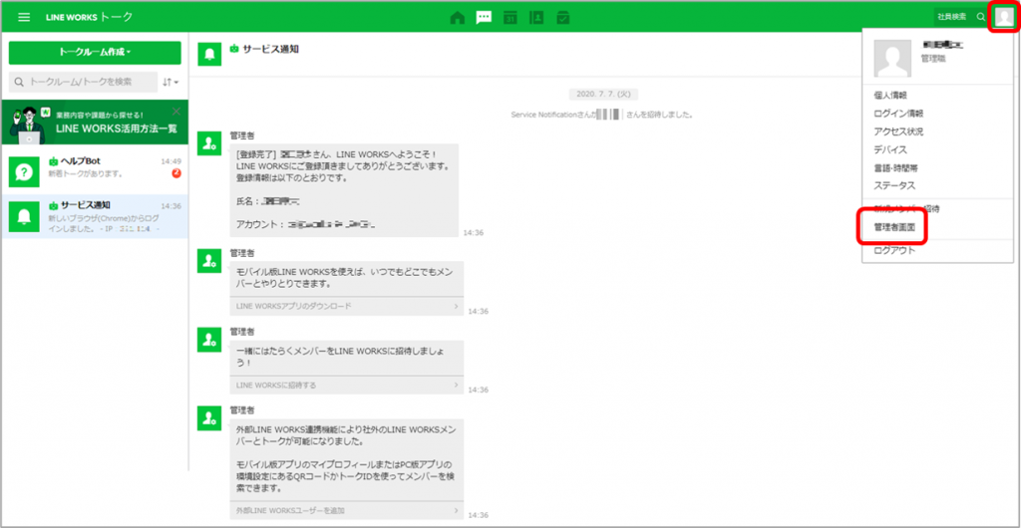Open the ヘルプBot talk room
1021x528 pixels.
pyautogui.click(x=95, y=171)
